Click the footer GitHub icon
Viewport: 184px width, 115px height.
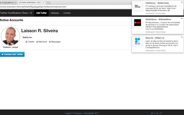(160, 113)
